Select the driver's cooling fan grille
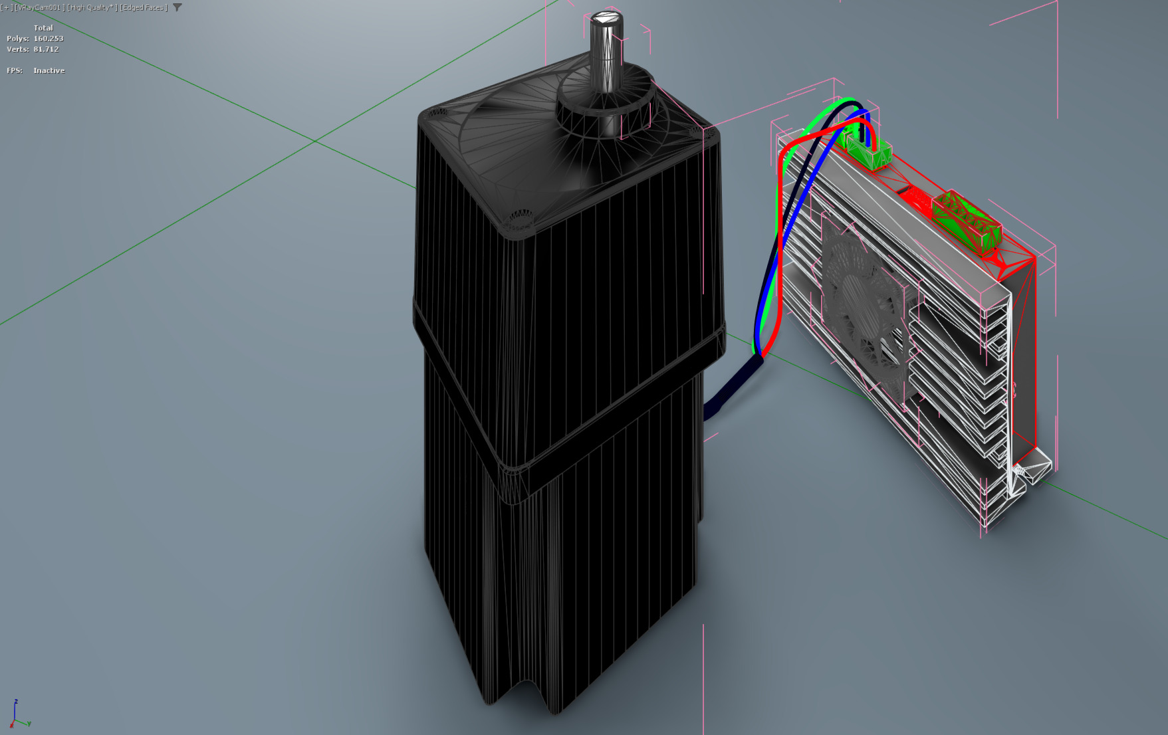The image size is (1168, 735). point(864,312)
